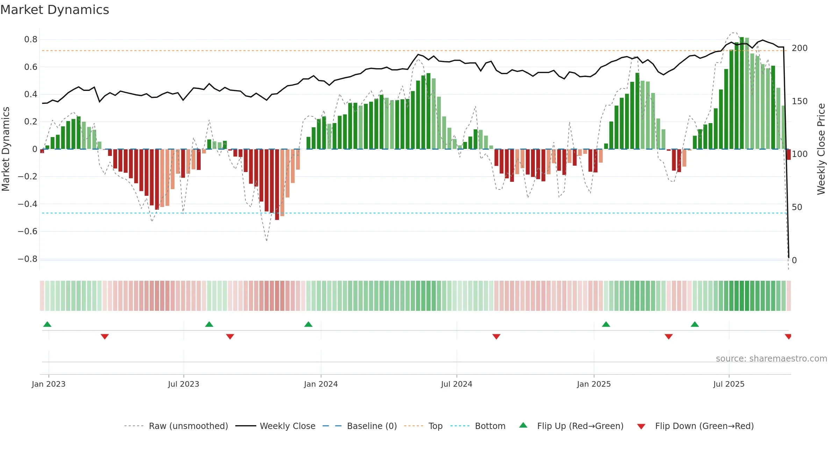Screen dimensions: 839x472
Task: Toggle the Baseline (0) legend entry
Action: (x=372, y=426)
